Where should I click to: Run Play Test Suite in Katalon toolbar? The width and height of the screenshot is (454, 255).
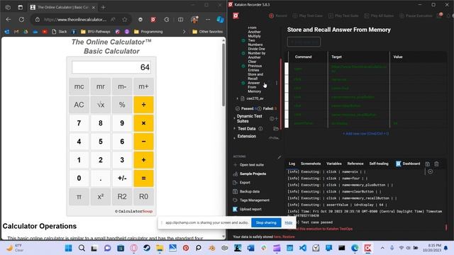343,16
